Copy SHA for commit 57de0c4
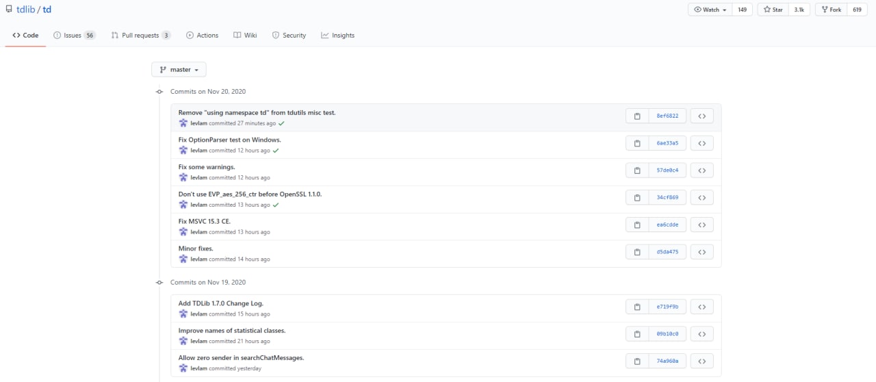 (x=637, y=170)
